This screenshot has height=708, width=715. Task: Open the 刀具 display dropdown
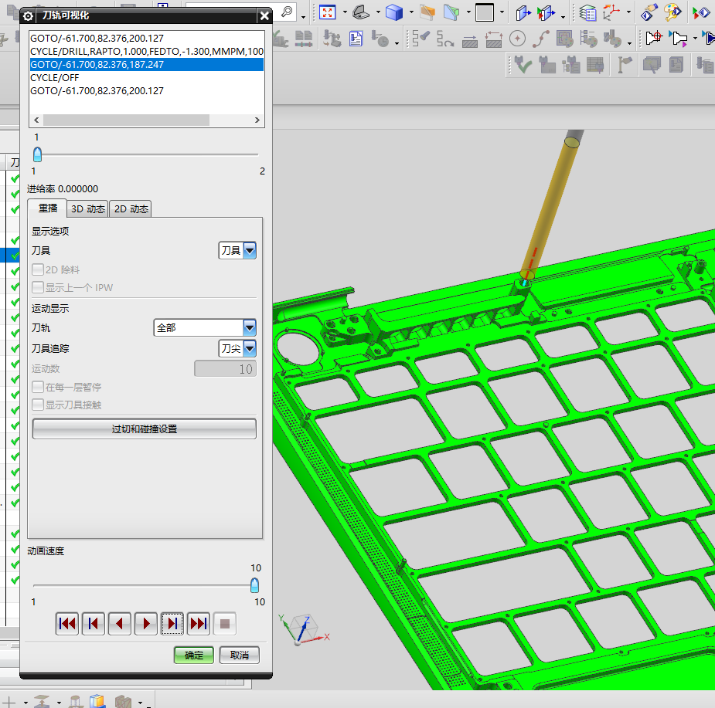click(x=237, y=250)
